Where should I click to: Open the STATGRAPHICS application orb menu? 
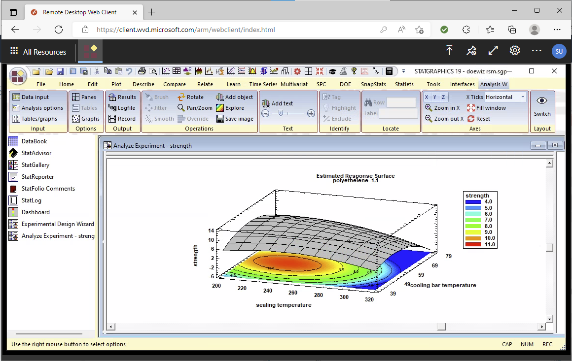pyautogui.click(x=18, y=76)
